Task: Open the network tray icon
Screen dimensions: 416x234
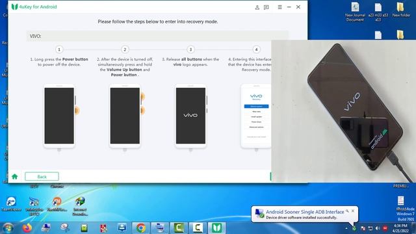Action: [x=370, y=228]
